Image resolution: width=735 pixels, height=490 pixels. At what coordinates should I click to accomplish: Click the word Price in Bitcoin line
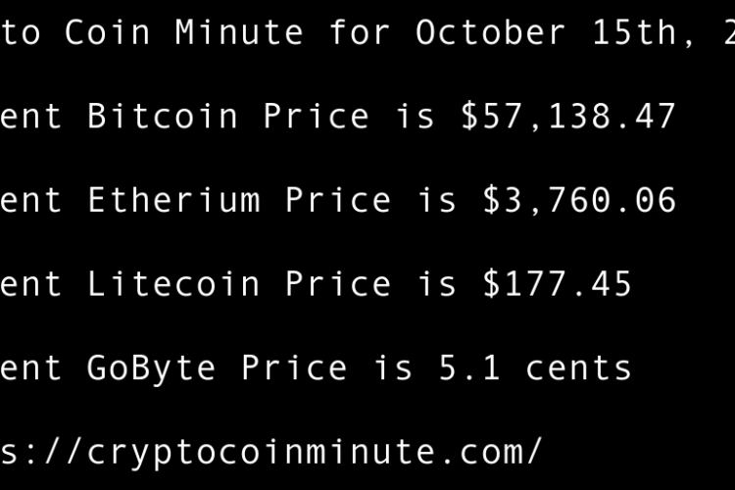click(x=317, y=117)
